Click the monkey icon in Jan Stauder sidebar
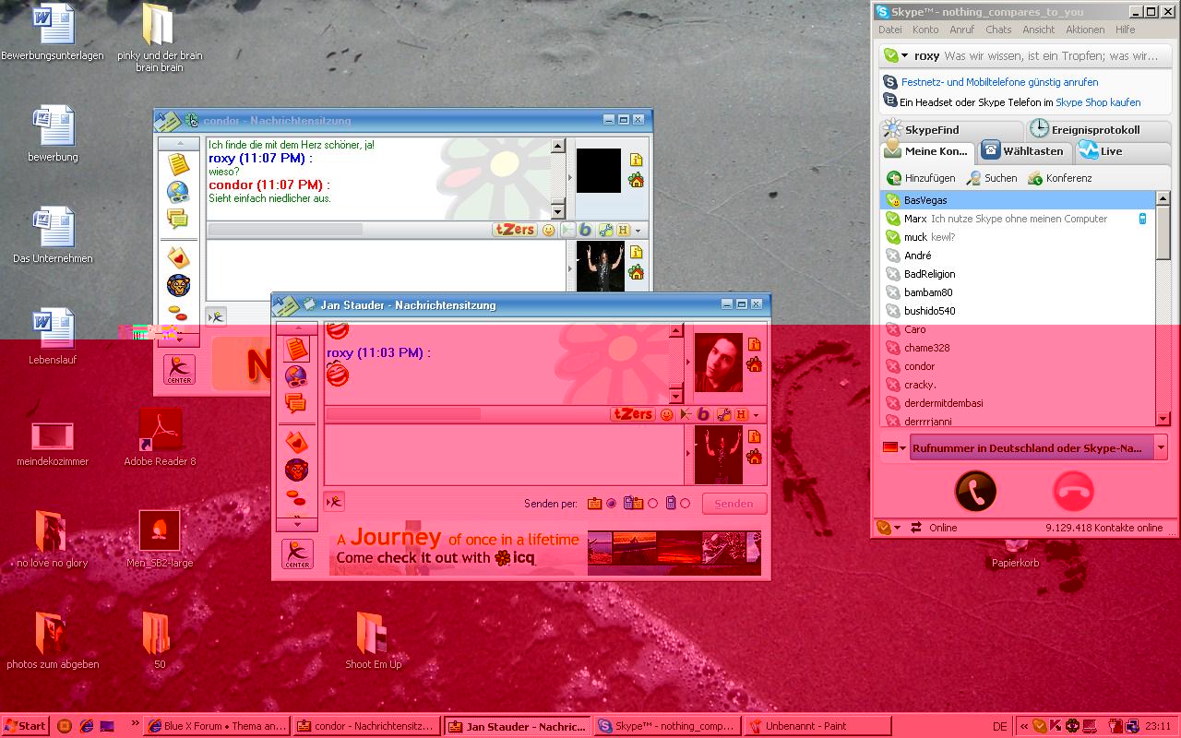 coord(296,470)
